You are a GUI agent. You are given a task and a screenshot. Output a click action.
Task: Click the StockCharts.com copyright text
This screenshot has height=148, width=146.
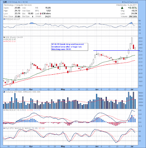(130, 2)
